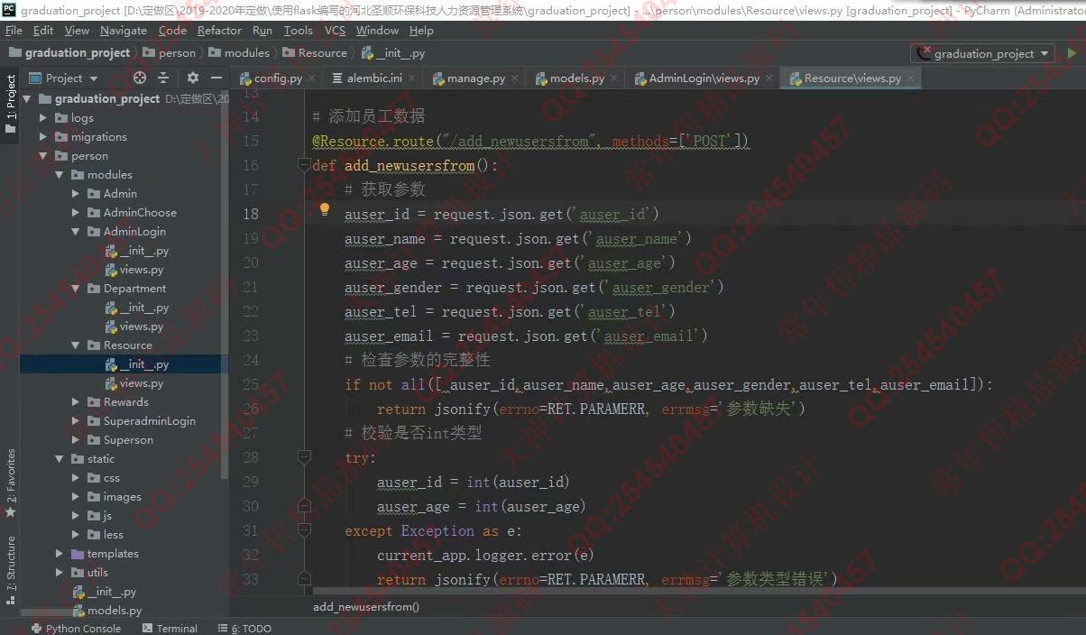This screenshot has height=635, width=1086.
Task: Expand the SuperadminLogin folder
Action: (76, 421)
